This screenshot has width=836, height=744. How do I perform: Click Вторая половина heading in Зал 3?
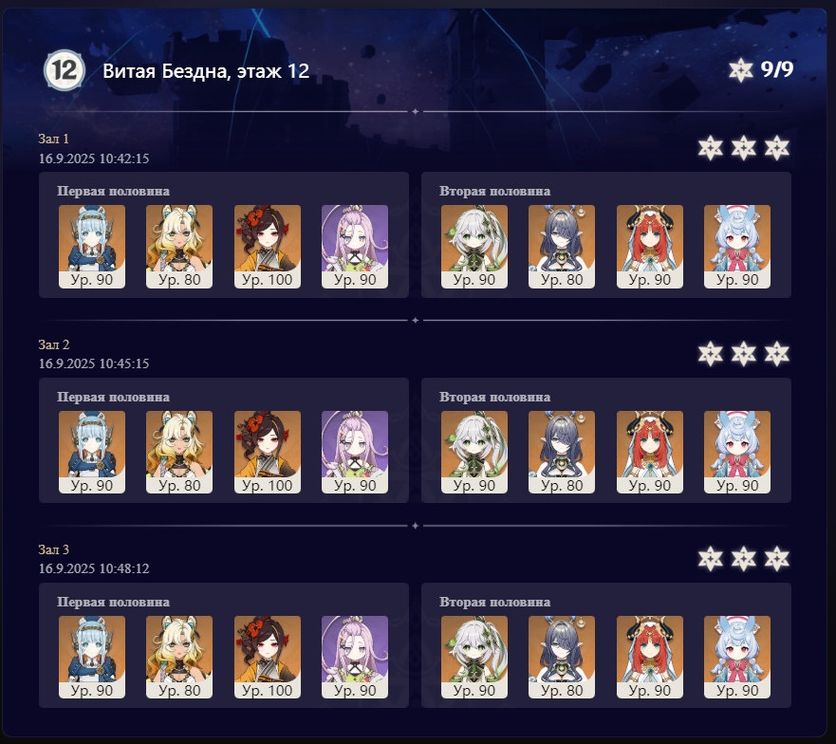coord(494,602)
